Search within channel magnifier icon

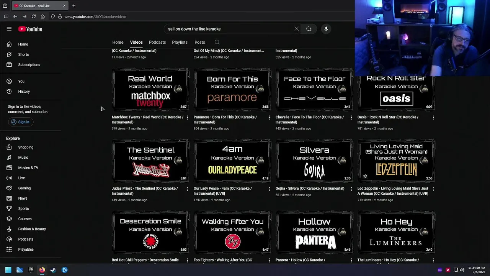click(217, 42)
